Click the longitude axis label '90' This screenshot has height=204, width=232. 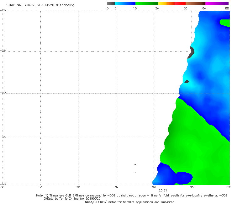pos(229,187)
